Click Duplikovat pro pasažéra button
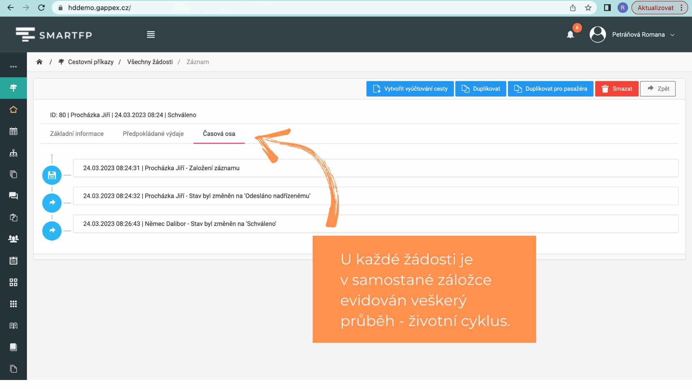This screenshot has height=389, width=692. point(550,89)
